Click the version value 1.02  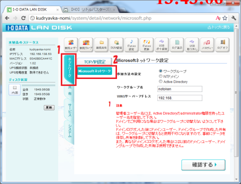[33, 63]
